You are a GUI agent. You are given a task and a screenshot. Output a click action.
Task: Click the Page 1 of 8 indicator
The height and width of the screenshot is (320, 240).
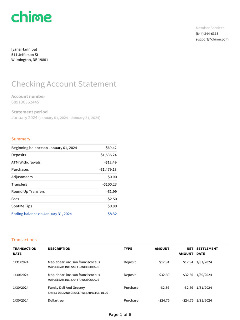(x=120, y=314)
